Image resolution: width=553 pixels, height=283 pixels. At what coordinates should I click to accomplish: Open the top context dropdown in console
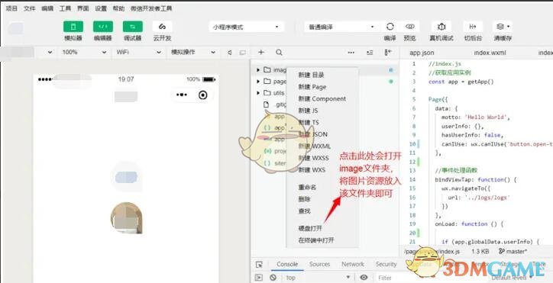pos(319,278)
